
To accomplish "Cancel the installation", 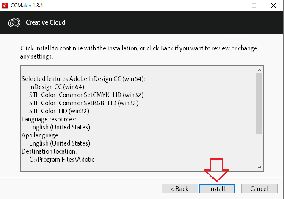I will 259,188.
